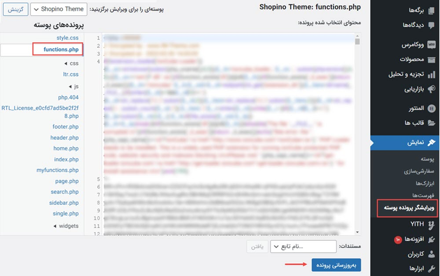Click the بازاریابی megaphone icon

click(x=431, y=89)
